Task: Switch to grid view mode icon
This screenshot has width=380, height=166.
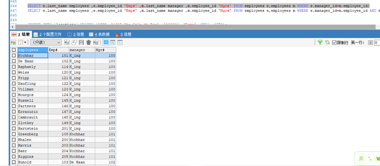Action: pos(106,42)
